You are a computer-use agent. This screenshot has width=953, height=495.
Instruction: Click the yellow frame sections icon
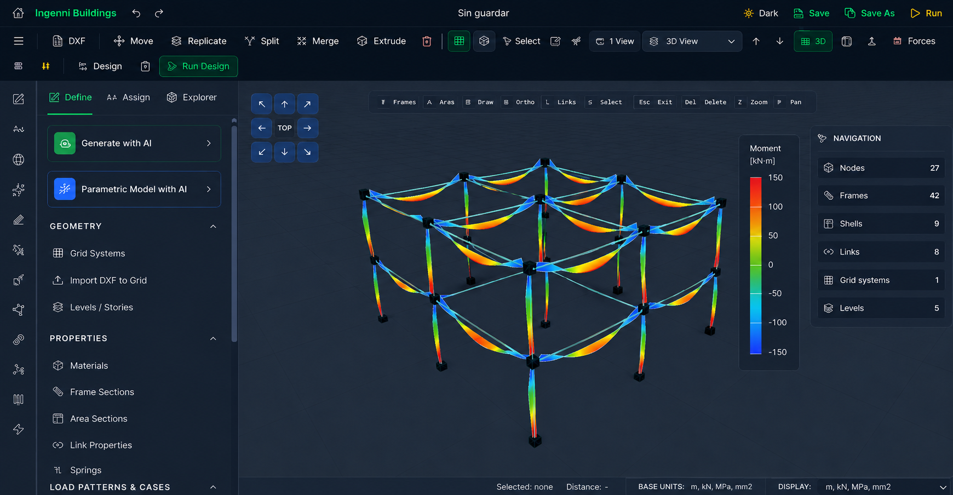tap(46, 66)
